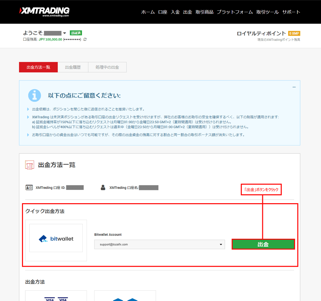This screenshot has height=301, width=321.
Task: Select the blue-logo withdrawal method tile
Action: coord(125,297)
